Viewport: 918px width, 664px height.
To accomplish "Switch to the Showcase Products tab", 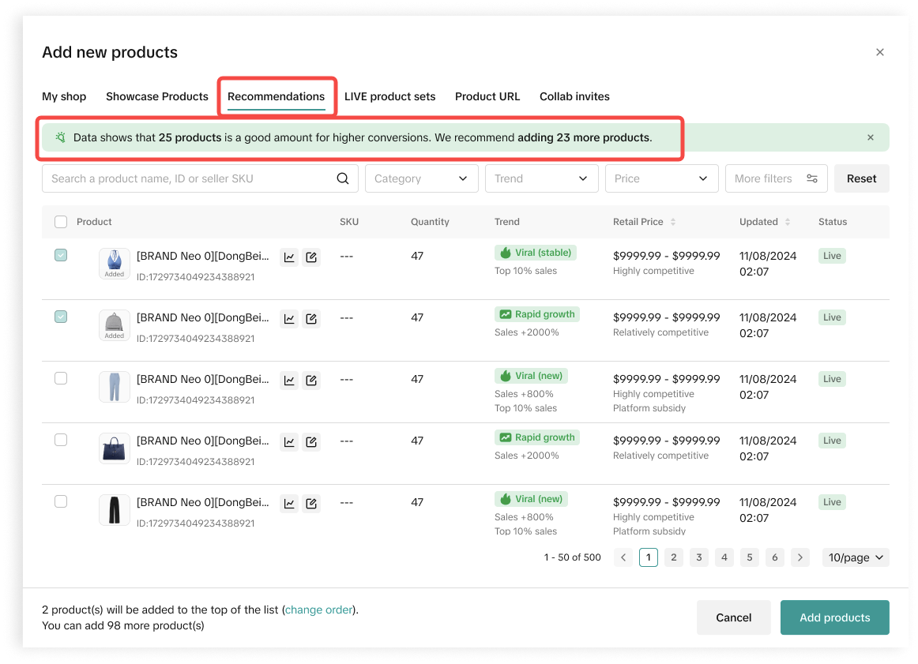I will (x=157, y=96).
